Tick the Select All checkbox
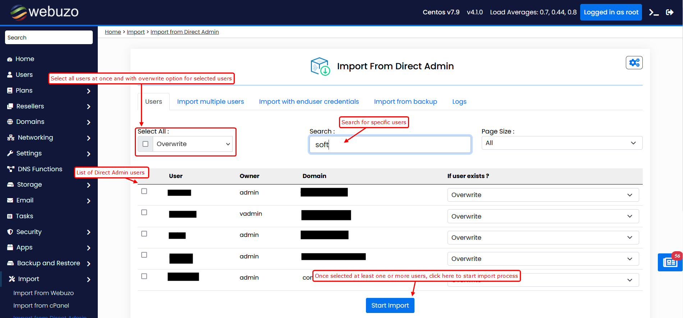 [x=146, y=144]
